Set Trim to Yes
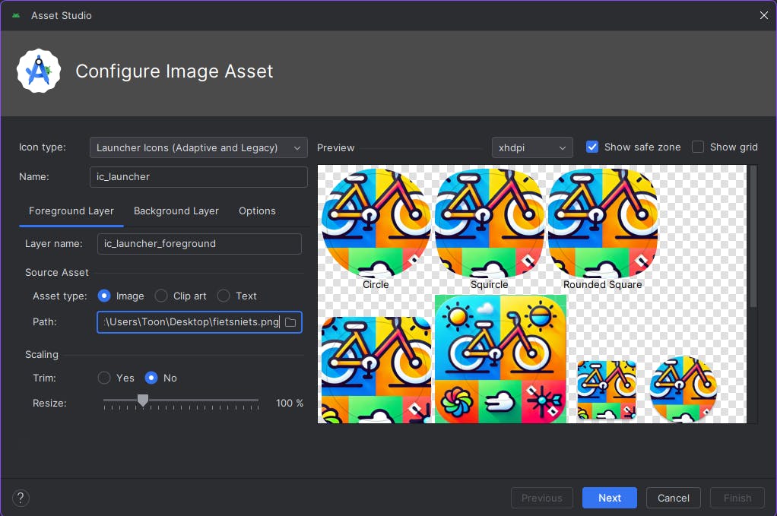This screenshot has width=777, height=516. [x=105, y=378]
